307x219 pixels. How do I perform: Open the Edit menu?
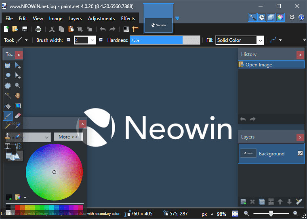[x=23, y=19]
